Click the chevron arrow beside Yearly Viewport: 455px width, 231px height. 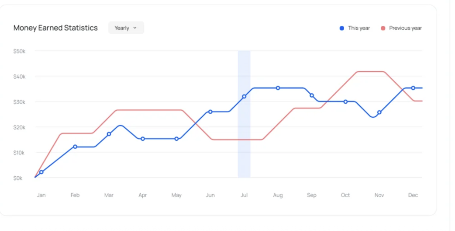[x=135, y=28]
